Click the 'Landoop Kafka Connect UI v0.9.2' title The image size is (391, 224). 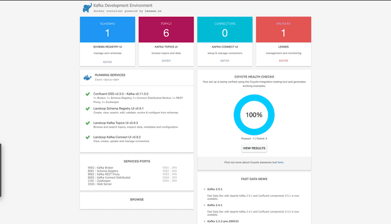(x=117, y=137)
